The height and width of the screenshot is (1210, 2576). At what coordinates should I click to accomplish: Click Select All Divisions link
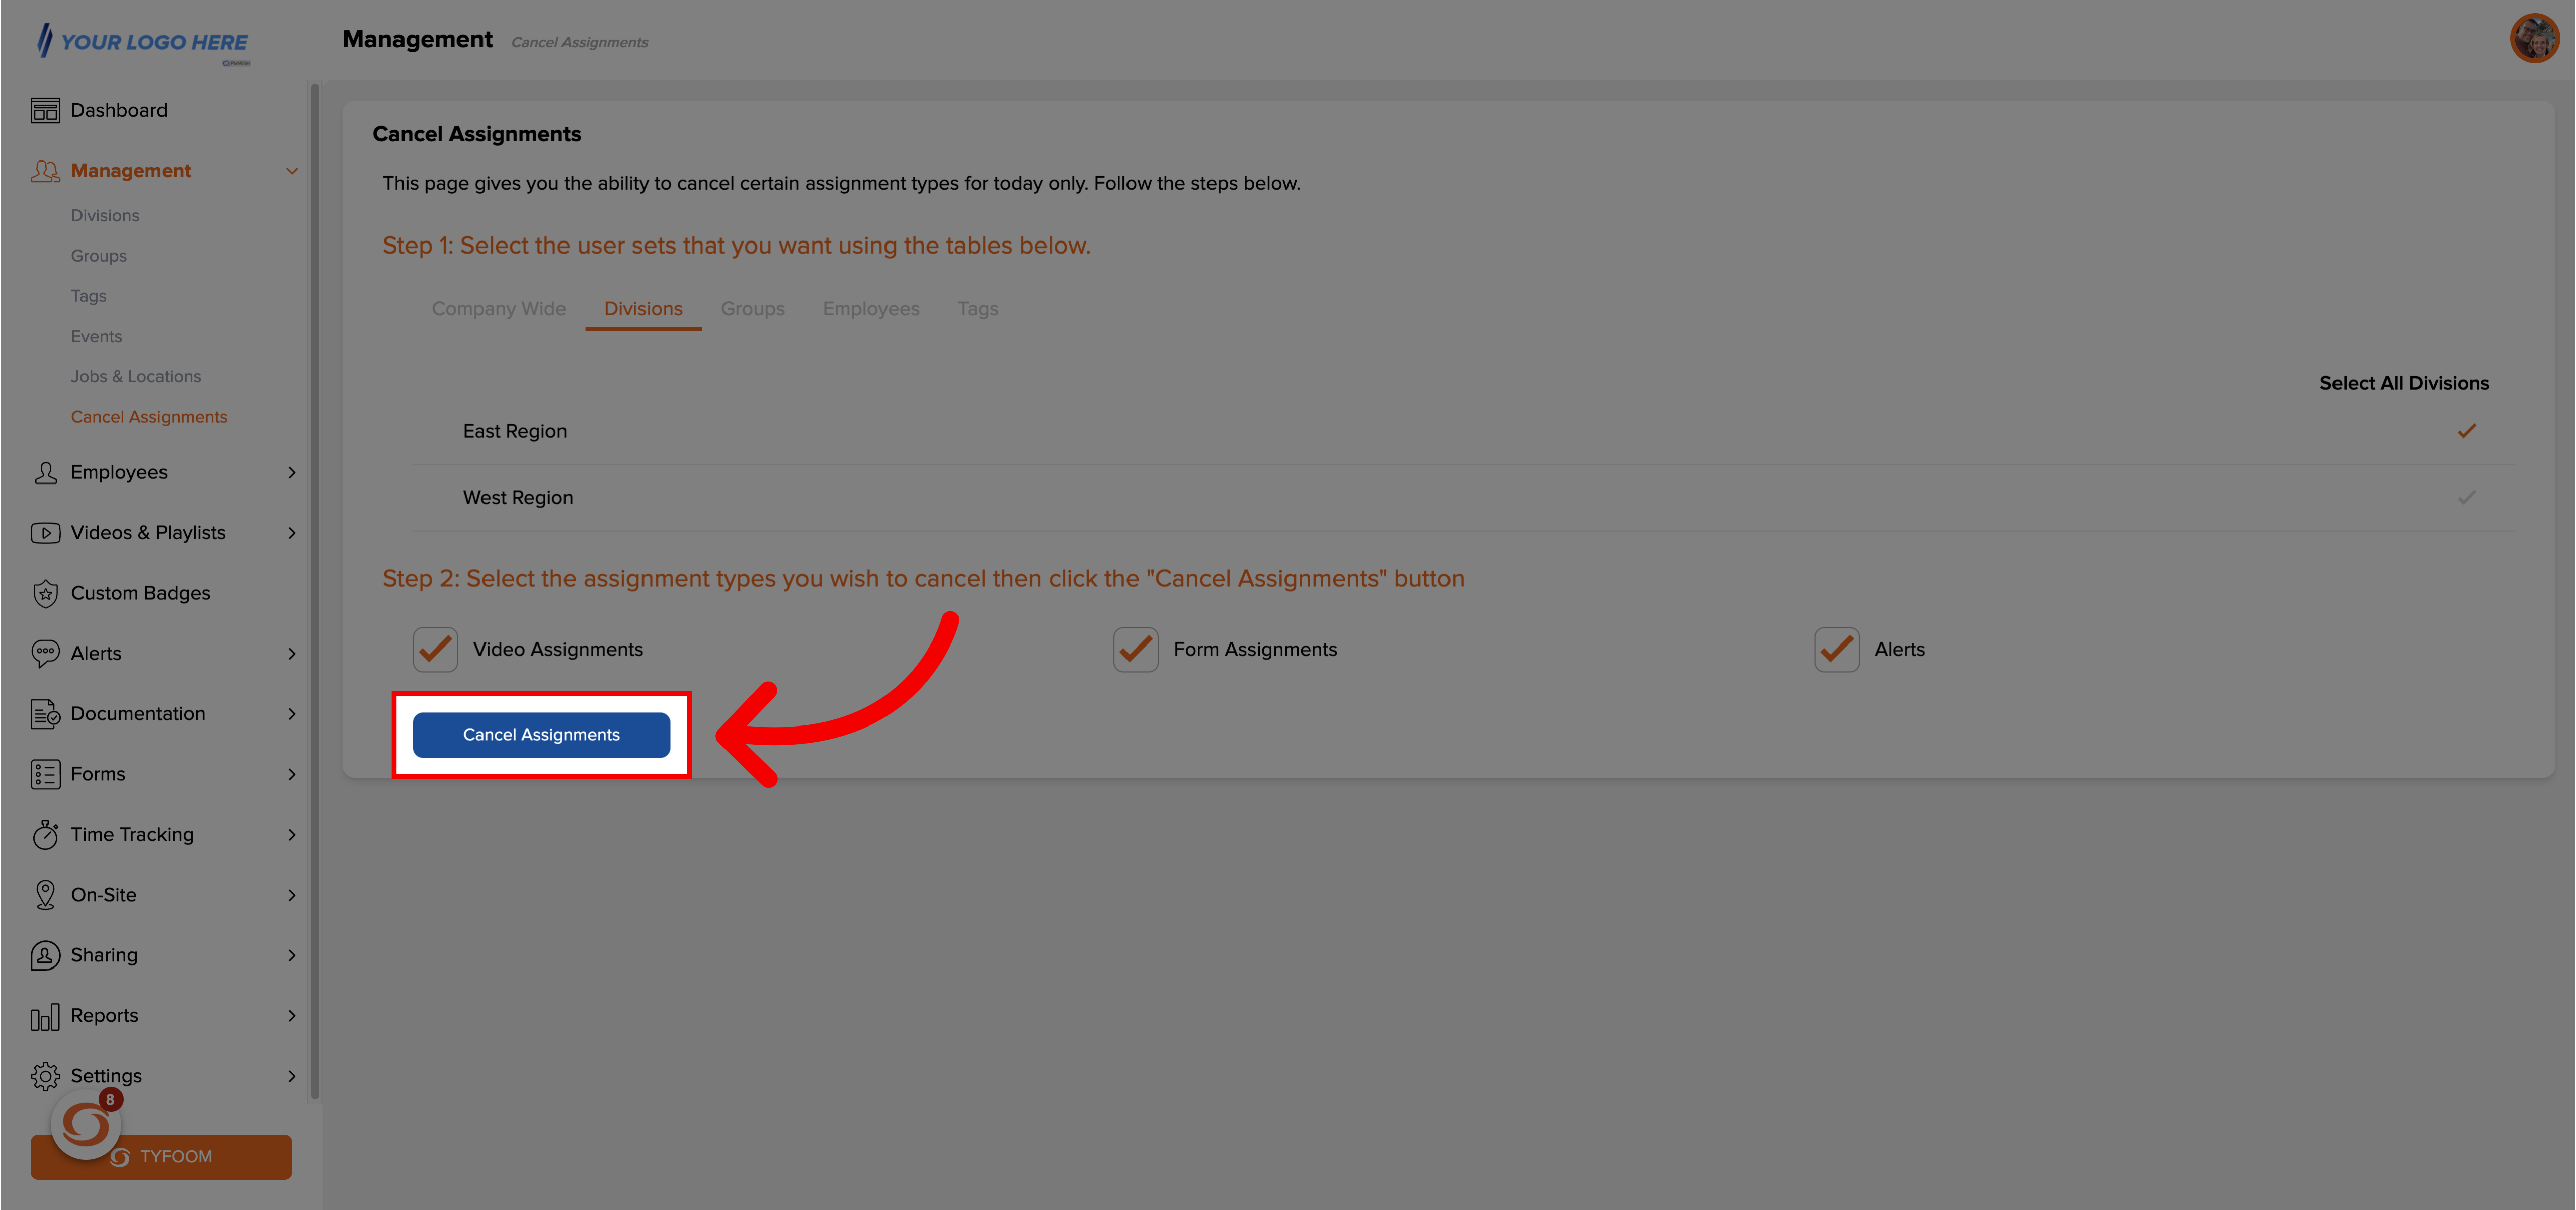tap(2404, 383)
